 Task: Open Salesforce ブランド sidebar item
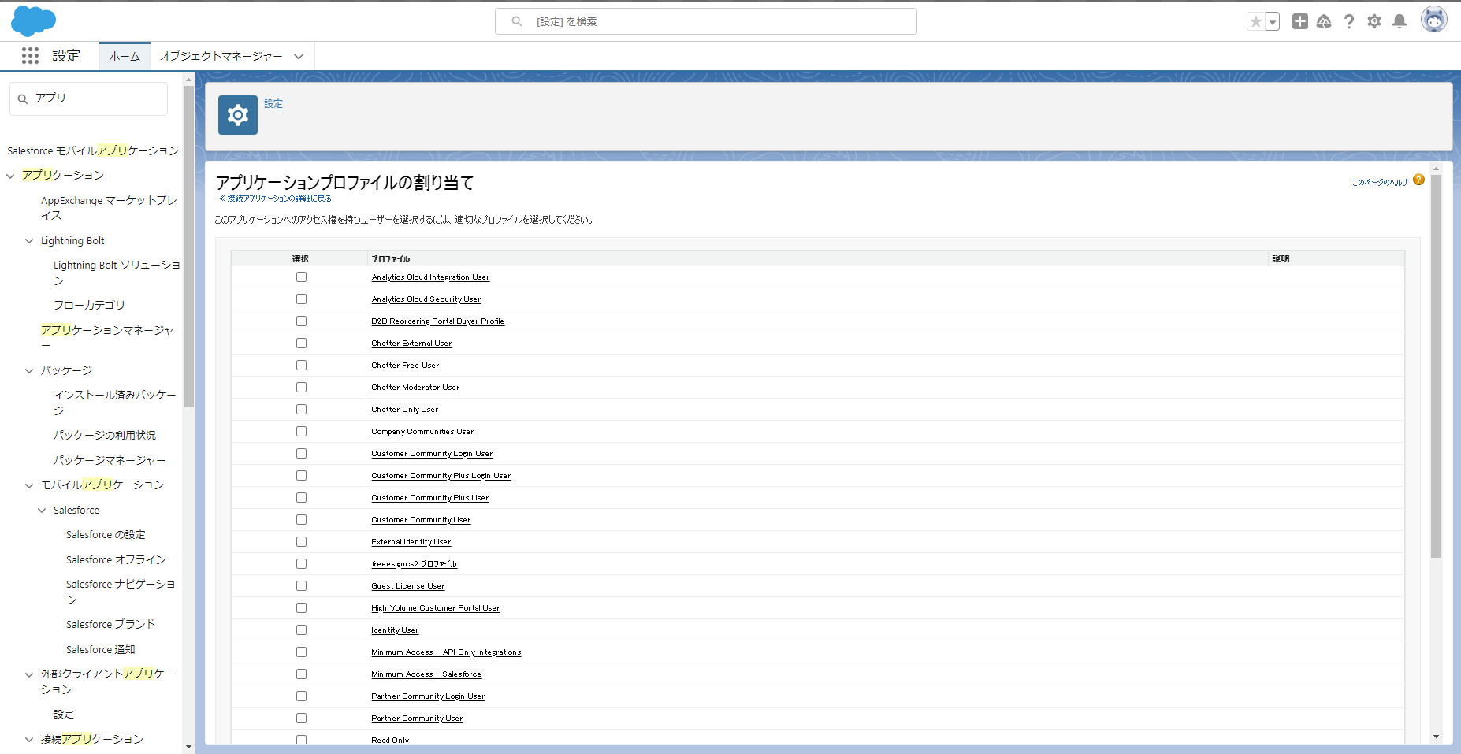(x=111, y=624)
